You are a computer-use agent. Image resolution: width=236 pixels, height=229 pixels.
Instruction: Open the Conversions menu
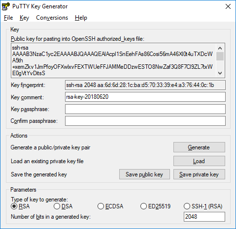pos(52,18)
